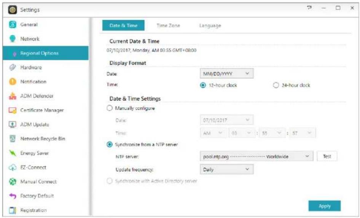Maximize the Settings window
360x218 pixels.
click(x=338, y=8)
